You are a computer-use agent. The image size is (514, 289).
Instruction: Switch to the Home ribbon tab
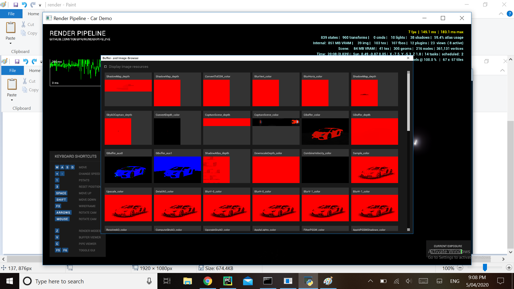[x=33, y=14]
